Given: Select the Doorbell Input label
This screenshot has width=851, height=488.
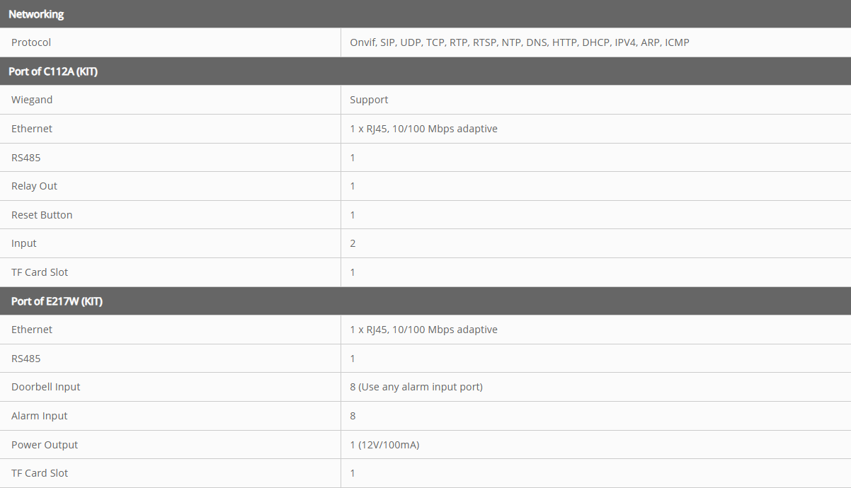Looking at the screenshot, I should (46, 387).
